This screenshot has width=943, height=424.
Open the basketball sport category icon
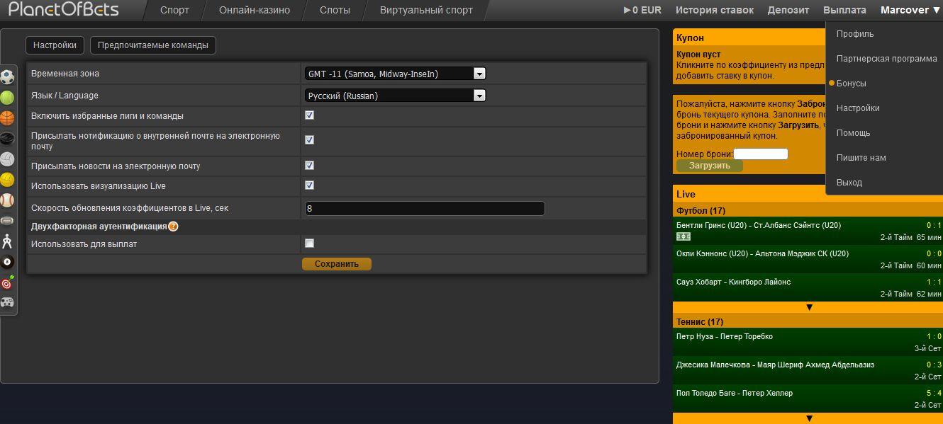7,118
